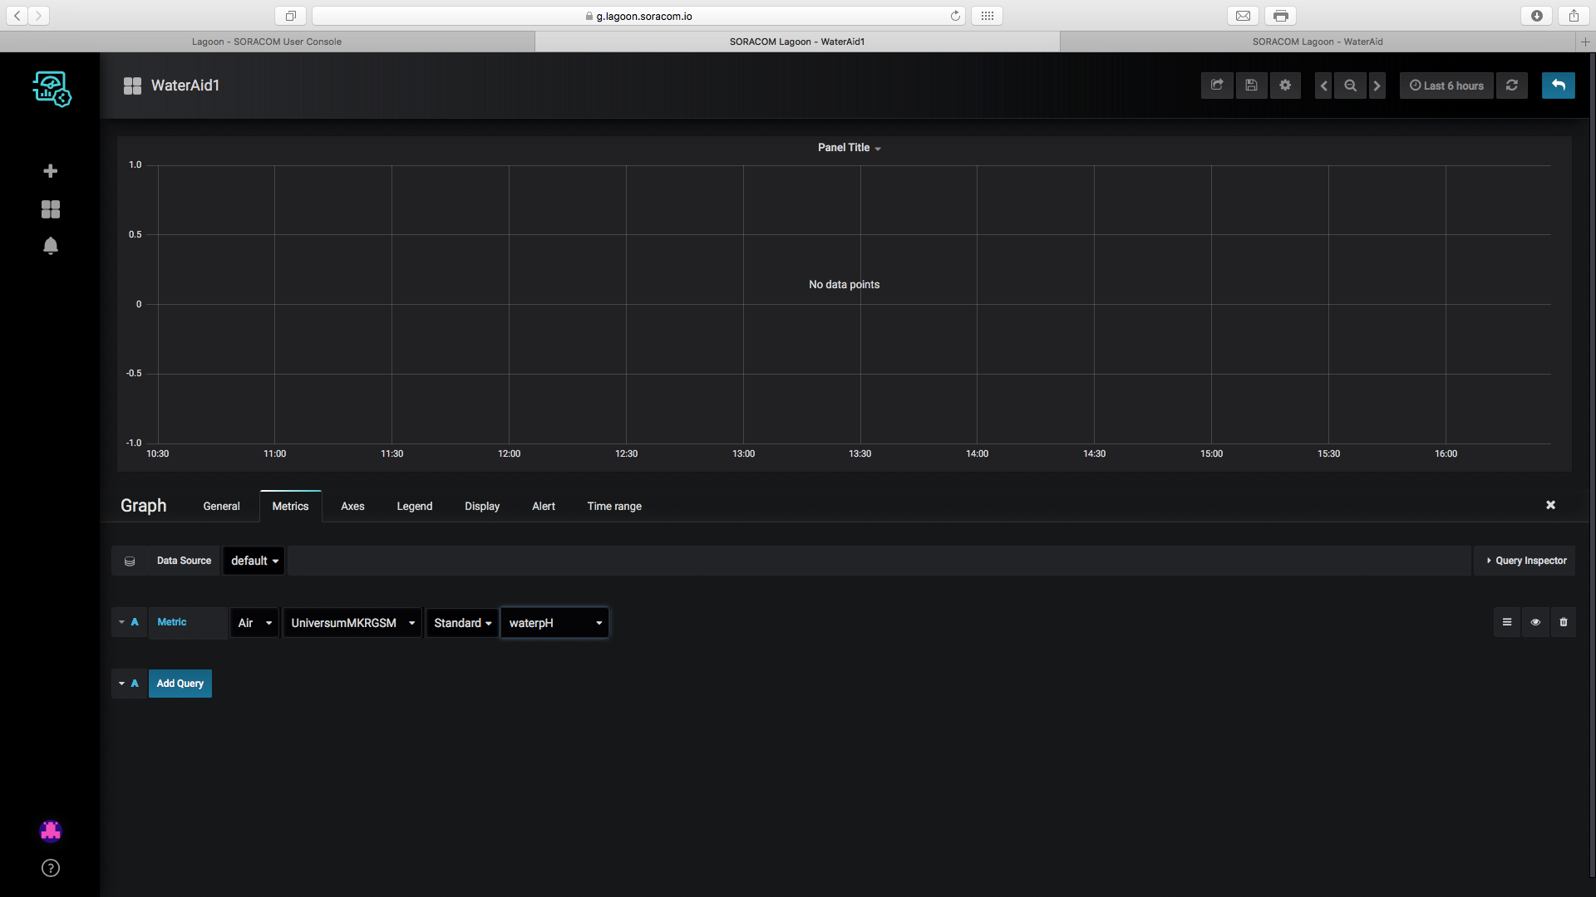The width and height of the screenshot is (1596, 897).
Task: Switch to the Alert tab
Action: pos(544,506)
